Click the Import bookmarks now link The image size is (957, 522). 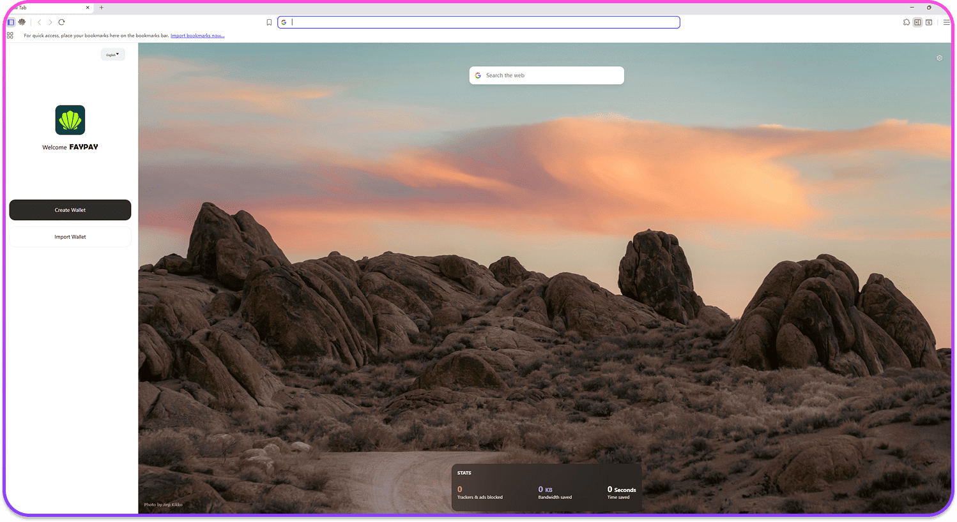pyautogui.click(x=197, y=36)
